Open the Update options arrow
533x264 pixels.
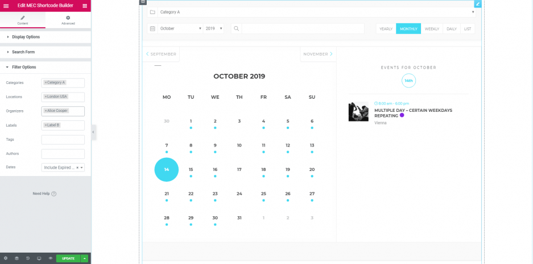(x=84, y=258)
